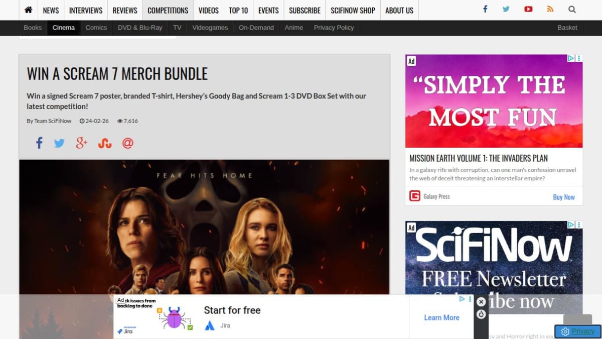Share the article via StumbleUpon icon
Image resolution: width=602 pixels, height=339 pixels.
click(105, 143)
